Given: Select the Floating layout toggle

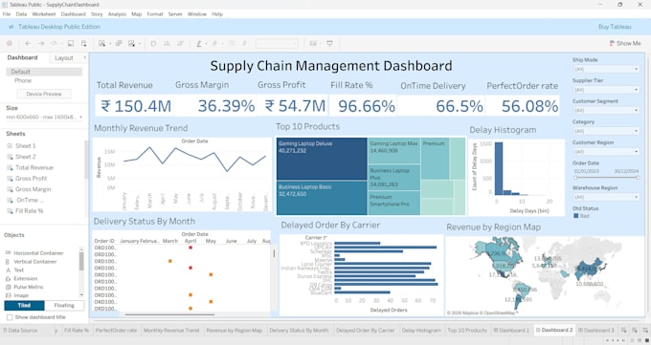Looking at the screenshot, I should [x=64, y=305].
